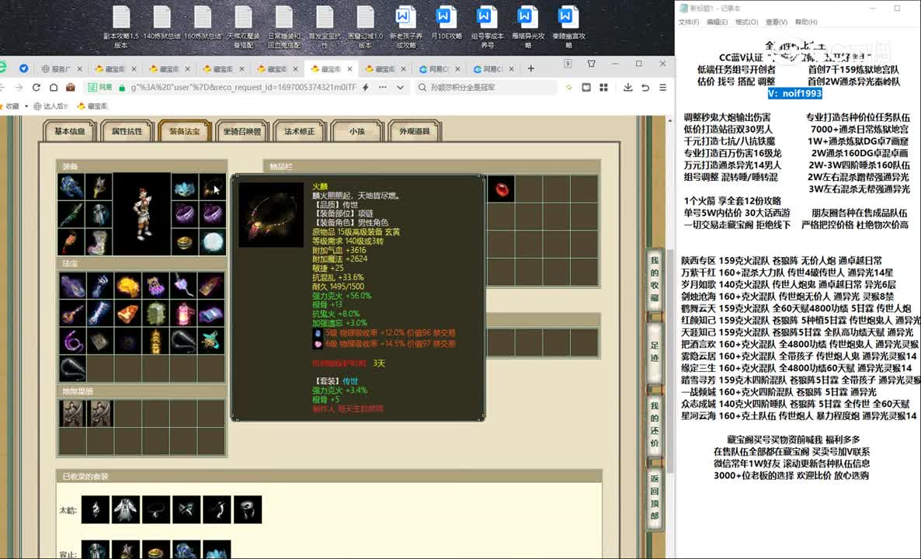Screen dimensions: 921x559
Task: Click the 我的收藏 side button
Action: [655, 279]
